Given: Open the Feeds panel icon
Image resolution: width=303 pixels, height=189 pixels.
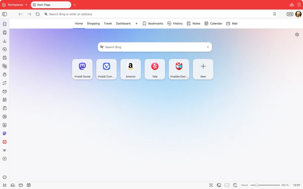Looking at the screenshot, I should coord(5,117).
